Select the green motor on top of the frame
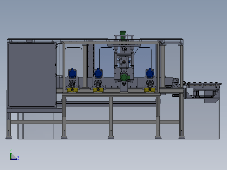 (x=123, y=35)
